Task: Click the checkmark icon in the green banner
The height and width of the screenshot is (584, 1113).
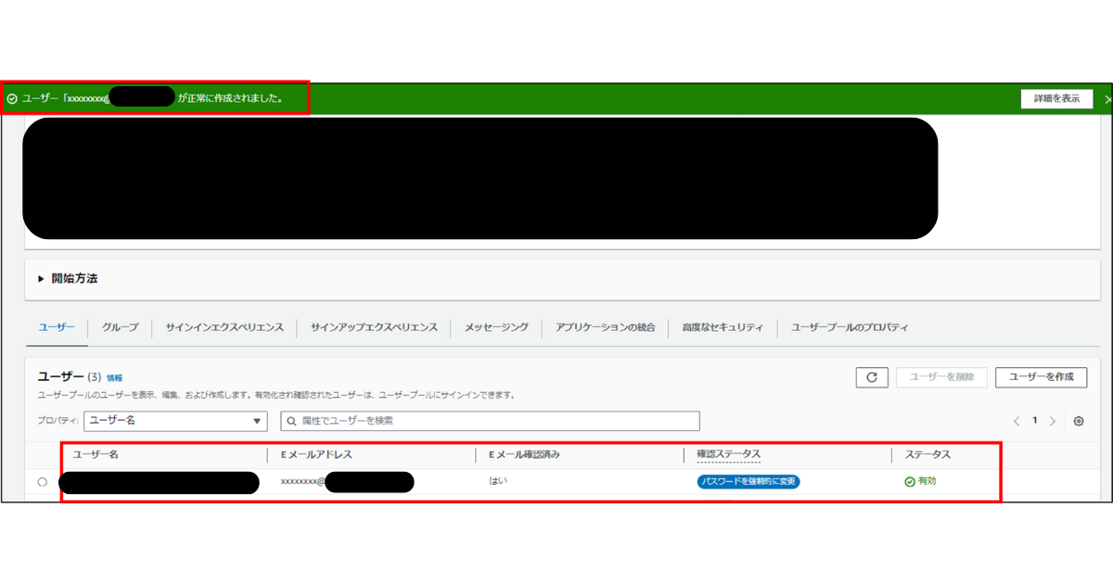Action: click(12, 98)
